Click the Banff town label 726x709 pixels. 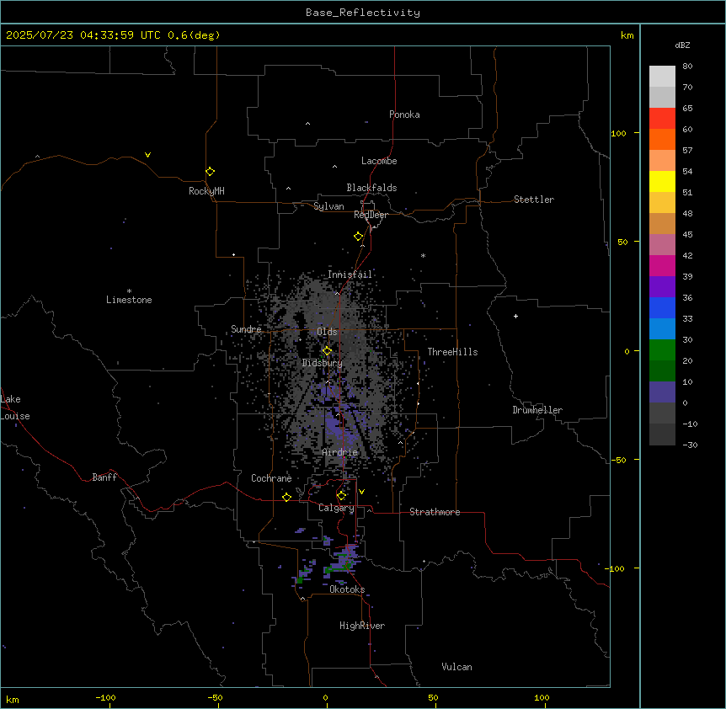[x=104, y=477]
